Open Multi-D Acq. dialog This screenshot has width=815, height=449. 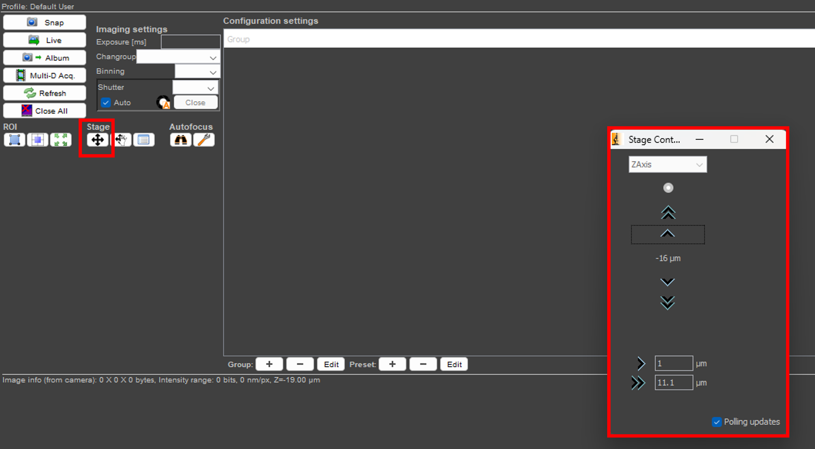pos(44,75)
